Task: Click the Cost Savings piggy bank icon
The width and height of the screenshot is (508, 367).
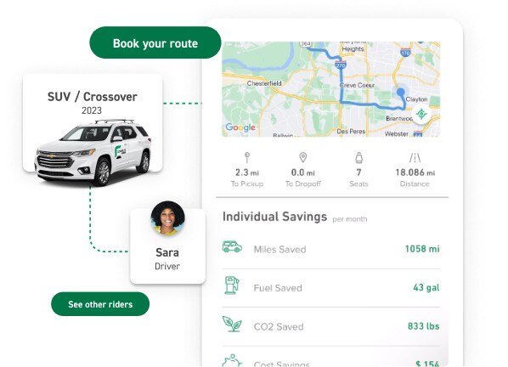Action: coord(232,360)
